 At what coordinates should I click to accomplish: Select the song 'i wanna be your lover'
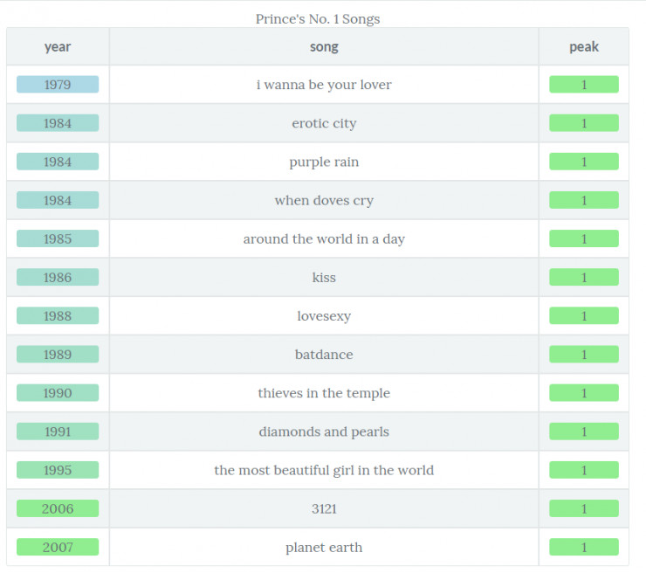pyautogui.click(x=324, y=85)
